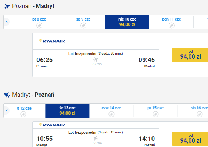This screenshot has width=208, height=147.
Task: Click Ryanair logo on outbound flight card
Action: (x=52, y=41)
